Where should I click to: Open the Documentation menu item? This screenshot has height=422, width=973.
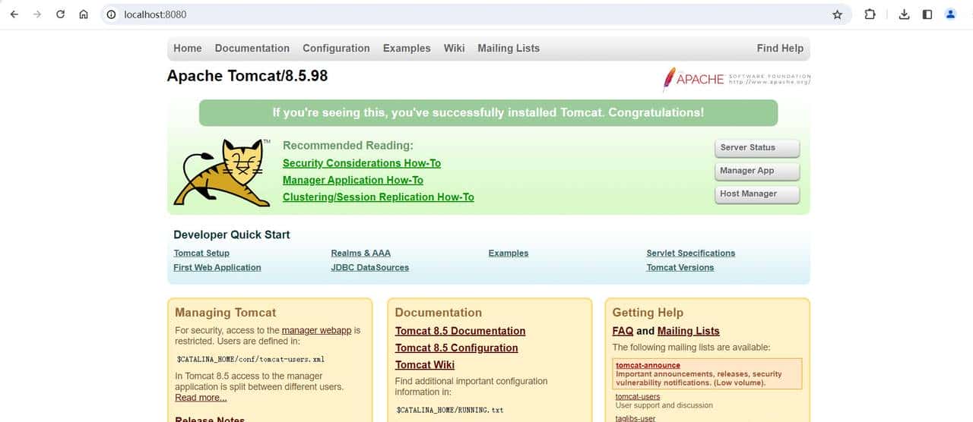252,48
